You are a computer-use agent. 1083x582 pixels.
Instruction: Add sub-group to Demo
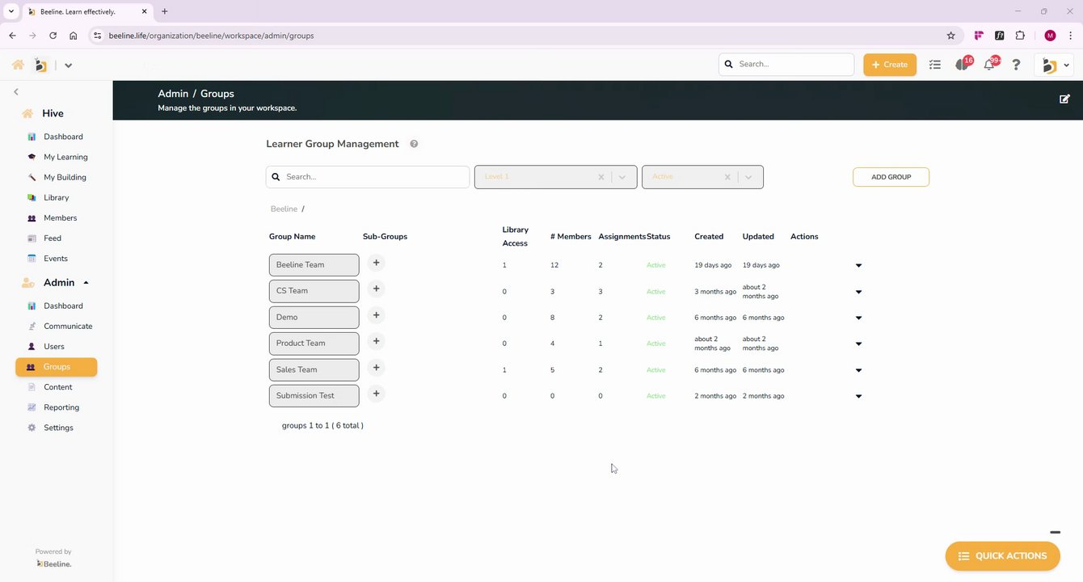coord(376,315)
